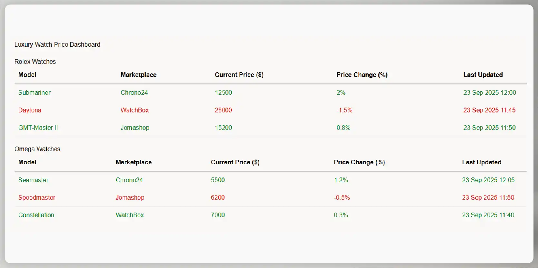Click Chrono24 marketplace in the Submariner row

(x=134, y=93)
